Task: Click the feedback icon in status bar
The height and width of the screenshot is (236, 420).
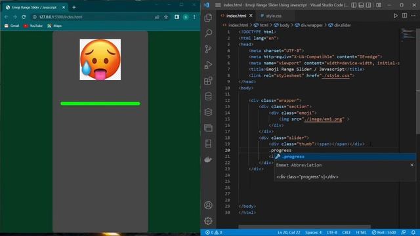Action: 404,232
